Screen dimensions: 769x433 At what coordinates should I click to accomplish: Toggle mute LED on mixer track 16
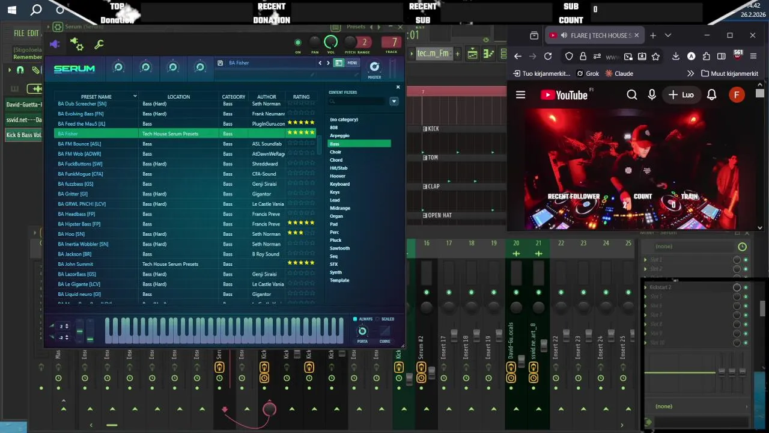point(427,292)
